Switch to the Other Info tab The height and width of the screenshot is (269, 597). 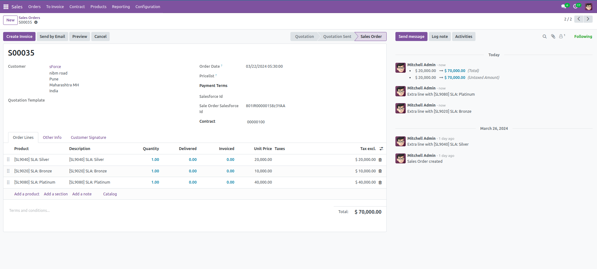[x=52, y=138]
